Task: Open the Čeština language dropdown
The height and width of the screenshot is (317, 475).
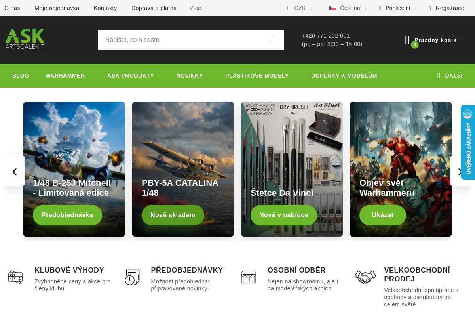Action: coord(348,8)
